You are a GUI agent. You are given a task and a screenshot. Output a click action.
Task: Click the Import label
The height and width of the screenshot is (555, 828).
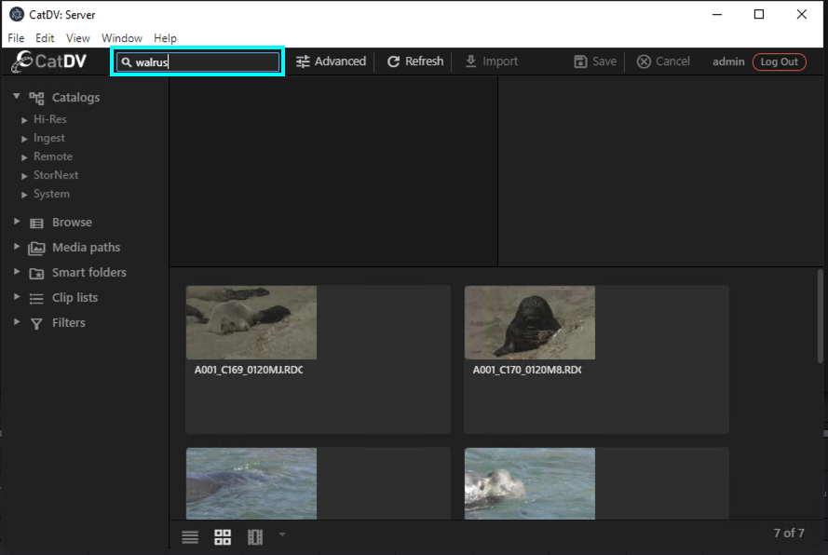pyautogui.click(x=500, y=61)
